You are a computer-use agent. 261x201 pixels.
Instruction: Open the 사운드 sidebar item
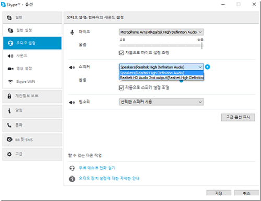[x=32, y=56]
